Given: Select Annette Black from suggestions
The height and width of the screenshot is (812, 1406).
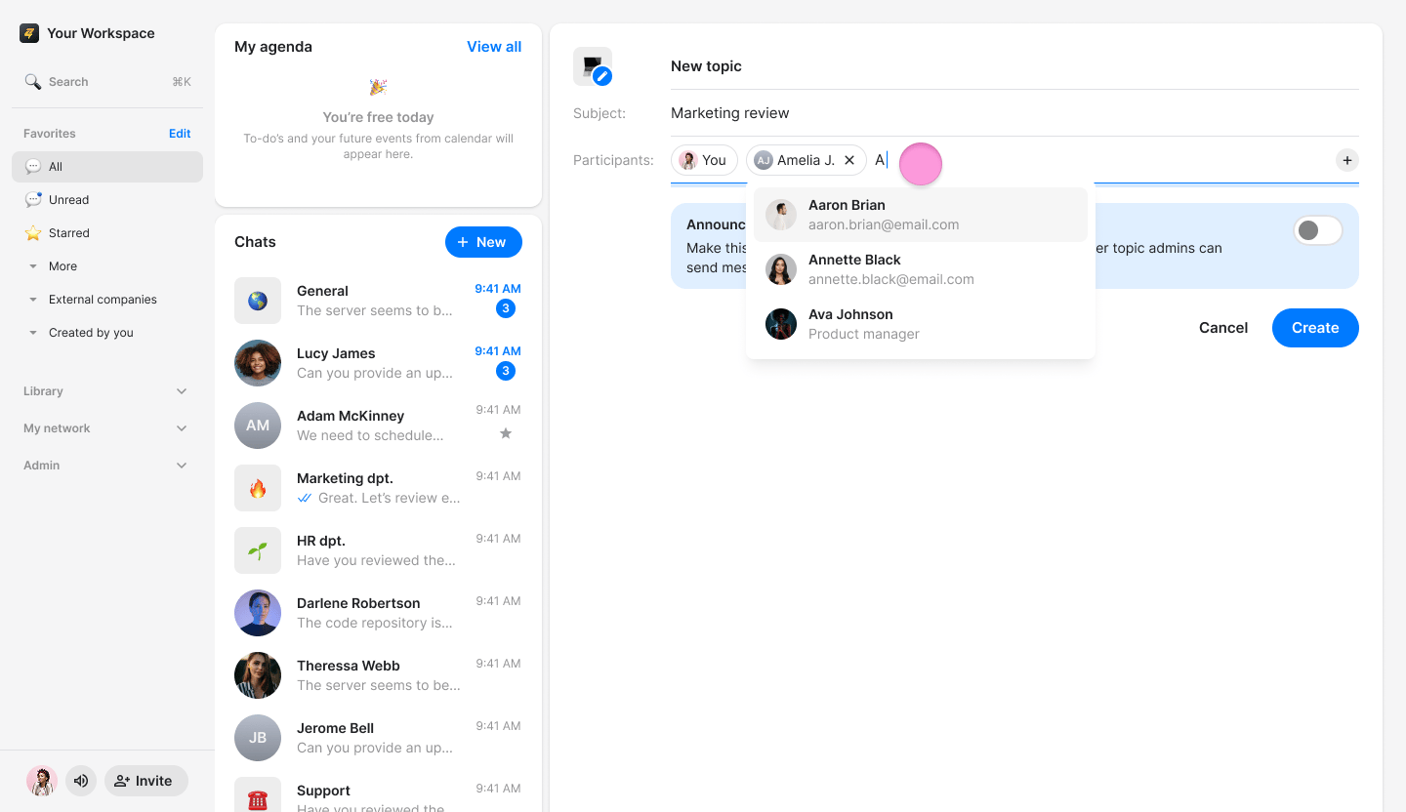Looking at the screenshot, I should [921, 269].
